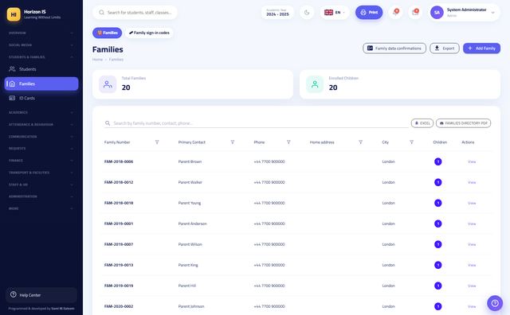Click the Help Center question icon
510x315 pixels.
14,294
